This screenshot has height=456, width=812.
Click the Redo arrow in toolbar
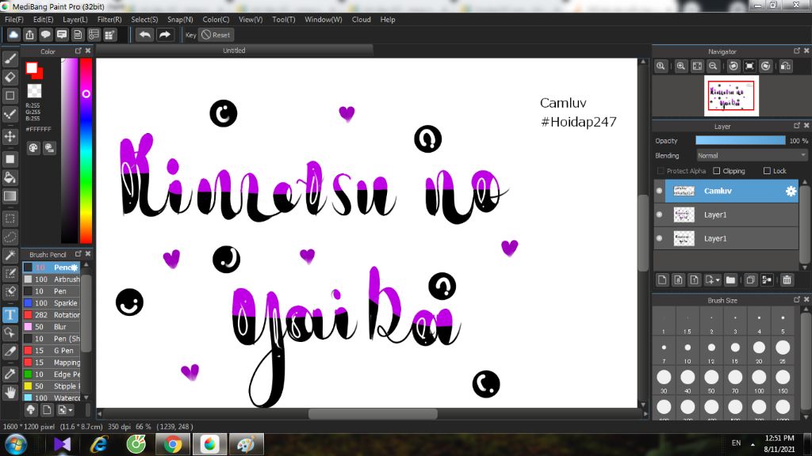[x=165, y=35]
